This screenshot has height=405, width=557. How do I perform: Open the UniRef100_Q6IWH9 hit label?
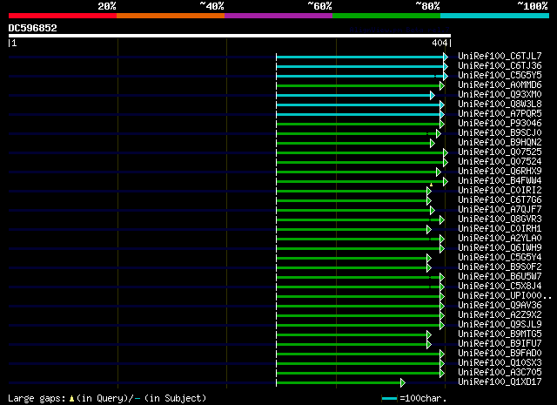point(500,248)
